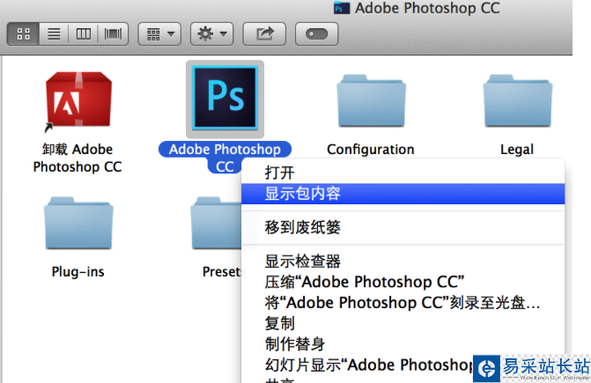Choose 压缩"Adobe Photoshop CC" menu entry

click(403, 282)
